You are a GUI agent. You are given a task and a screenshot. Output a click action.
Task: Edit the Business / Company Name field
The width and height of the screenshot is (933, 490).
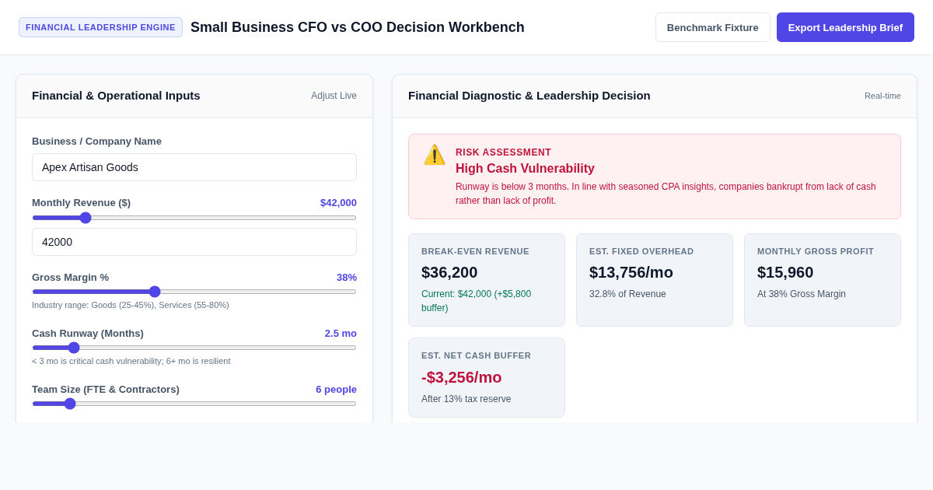tap(194, 167)
